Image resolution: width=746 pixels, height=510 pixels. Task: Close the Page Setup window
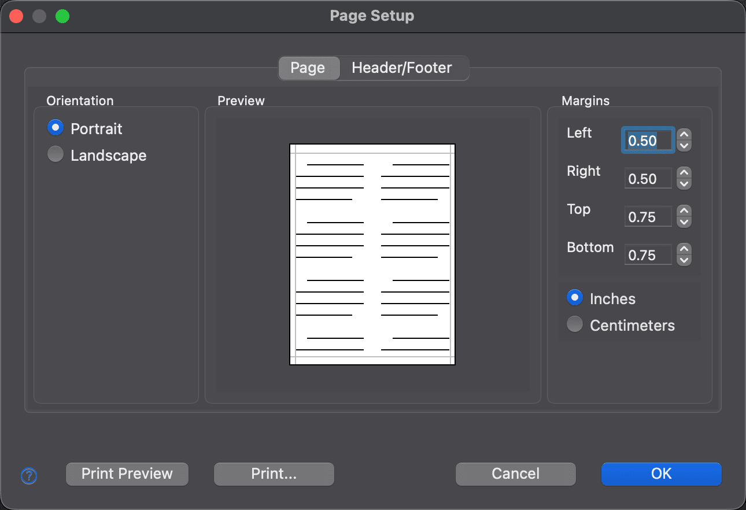pyautogui.click(x=16, y=16)
